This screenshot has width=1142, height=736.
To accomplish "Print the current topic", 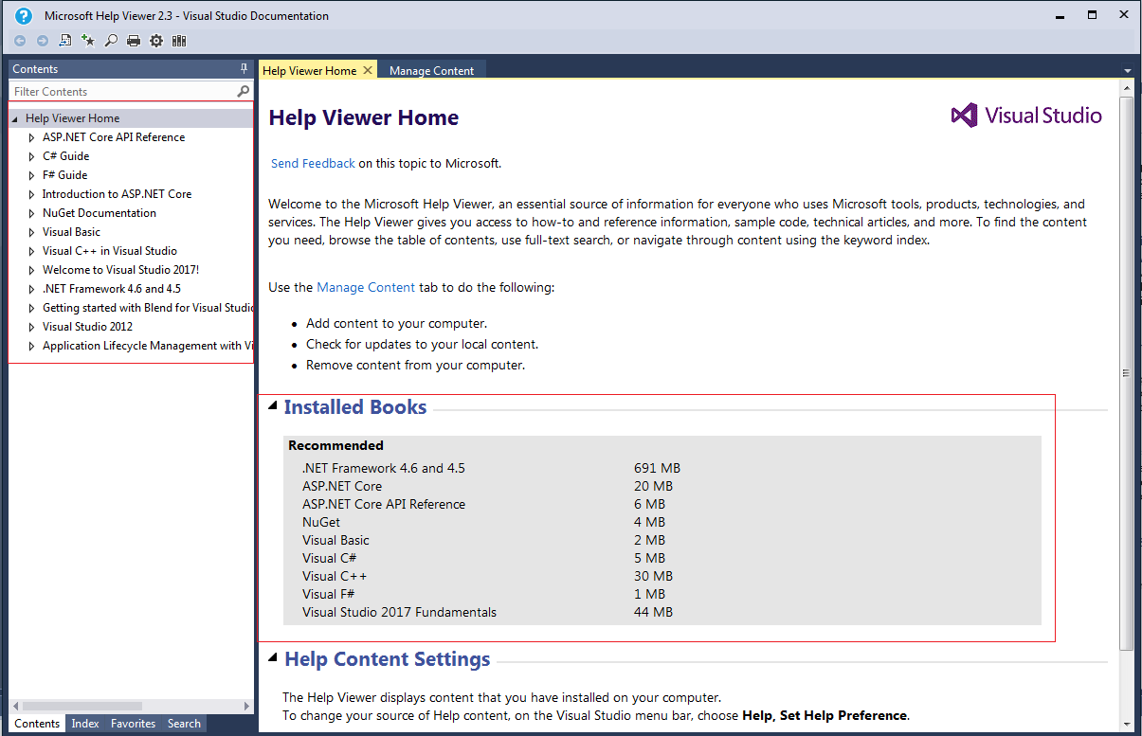I will point(134,41).
